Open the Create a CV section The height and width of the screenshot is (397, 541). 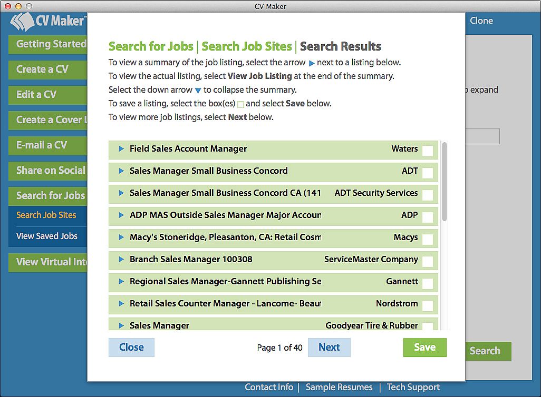click(x=47, y=70)
